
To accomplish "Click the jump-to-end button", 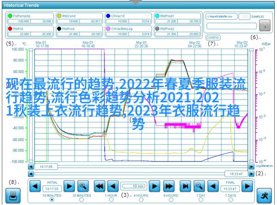I will pos(185,186).
